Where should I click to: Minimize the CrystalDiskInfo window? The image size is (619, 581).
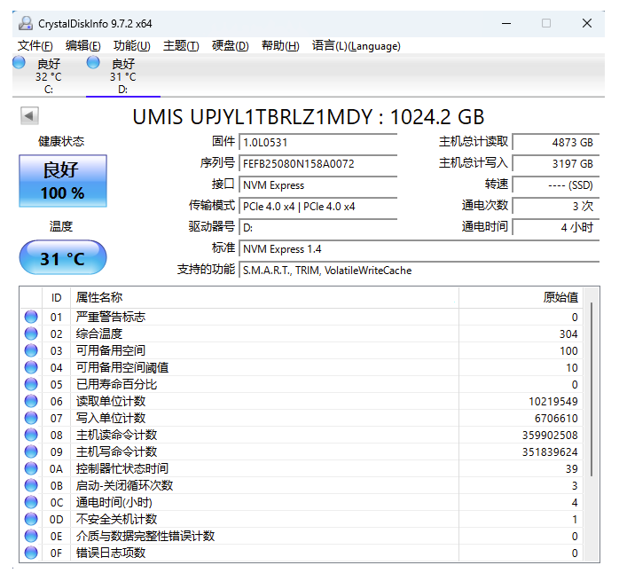coord(506,23)
